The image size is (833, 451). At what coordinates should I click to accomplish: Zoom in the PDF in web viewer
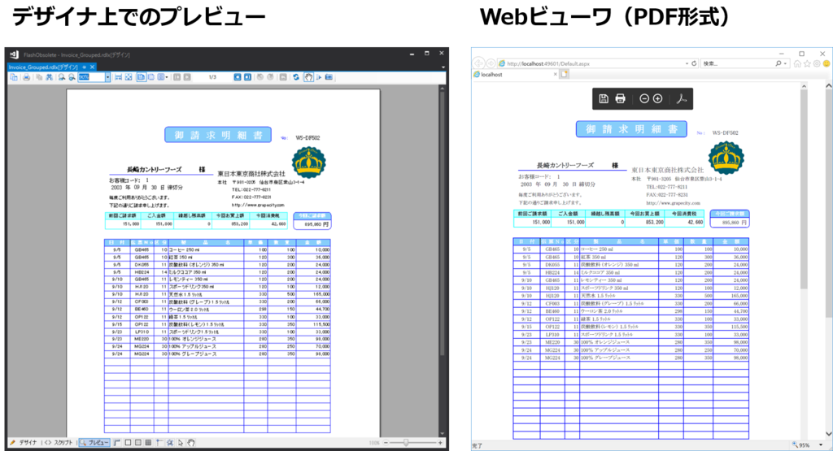[x=657, y=98]
